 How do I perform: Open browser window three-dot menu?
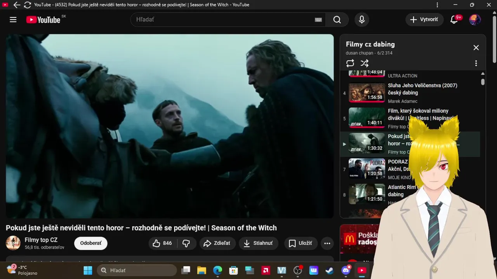pos(438,5)
